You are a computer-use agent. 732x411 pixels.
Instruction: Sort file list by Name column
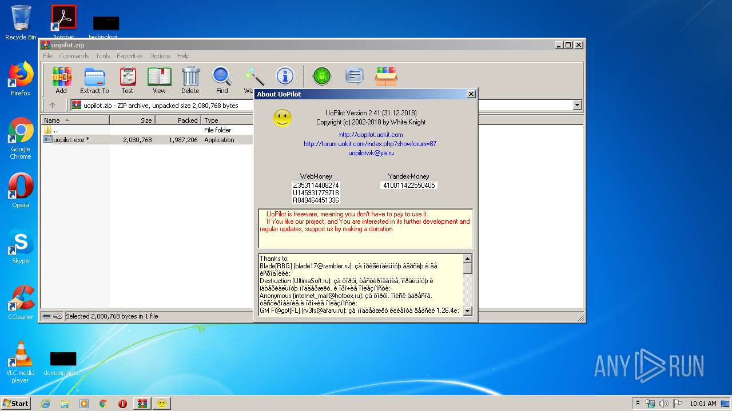point(75,120)
